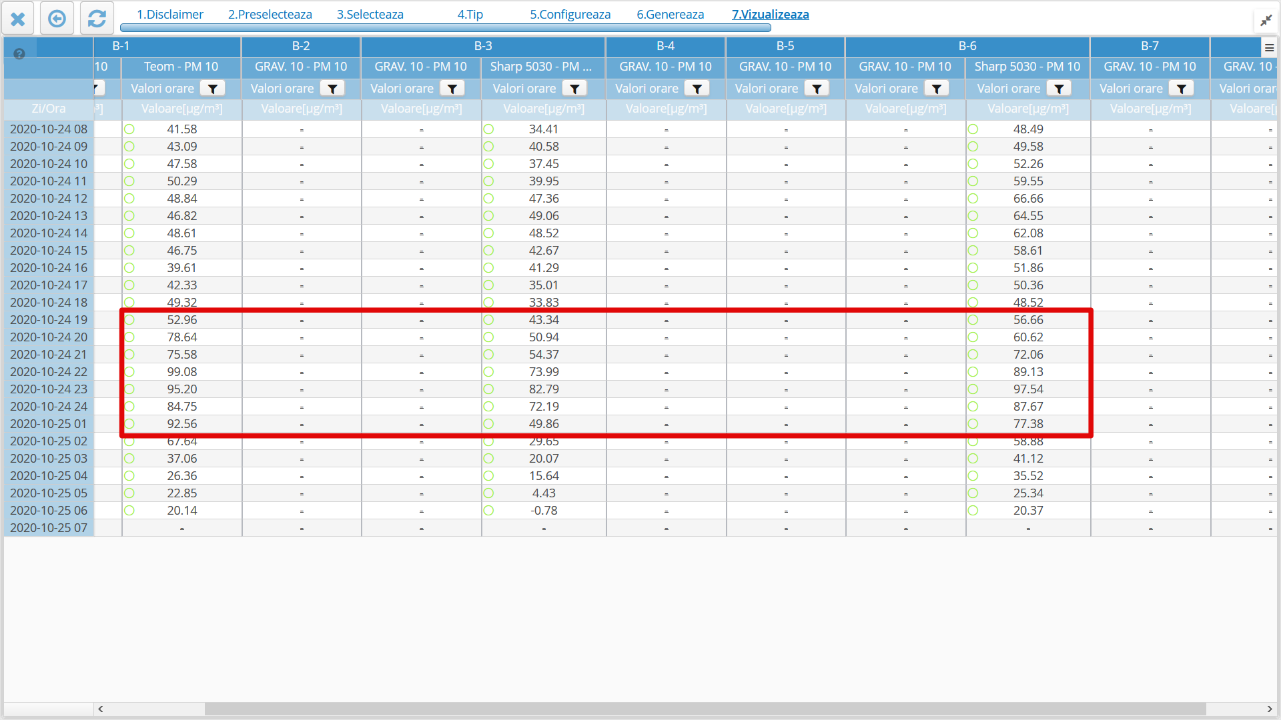Open the 6.Genereaza step link

coord(671,14)
